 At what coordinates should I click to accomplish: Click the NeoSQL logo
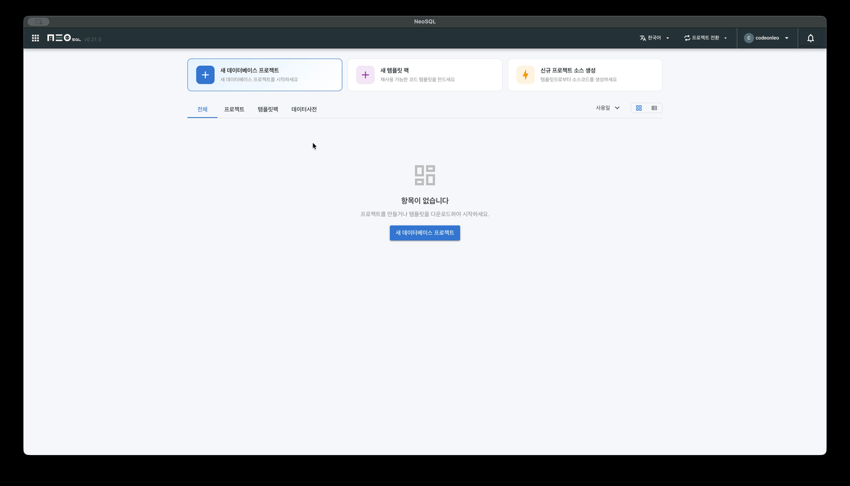[x=64, y=38]
